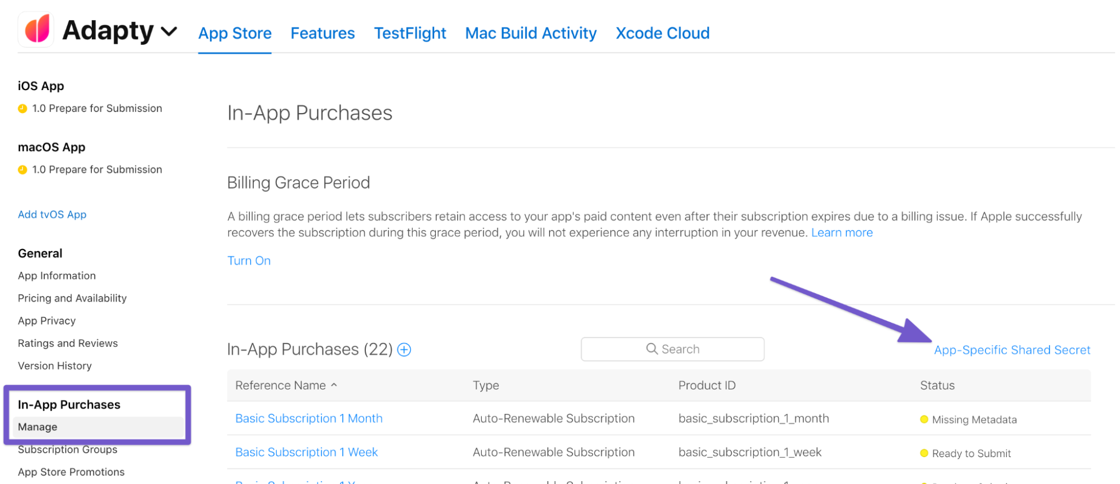Open the App-Specific Shared Secret link
This screenshot has height=484, width=1120.
(x=1012, y=350)
